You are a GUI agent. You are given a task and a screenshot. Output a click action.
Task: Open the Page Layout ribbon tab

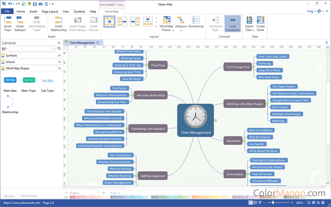click(50, 11)
